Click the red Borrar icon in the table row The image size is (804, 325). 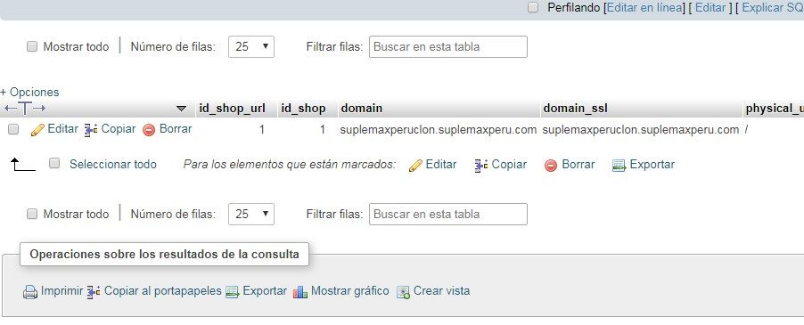(149, 130)
